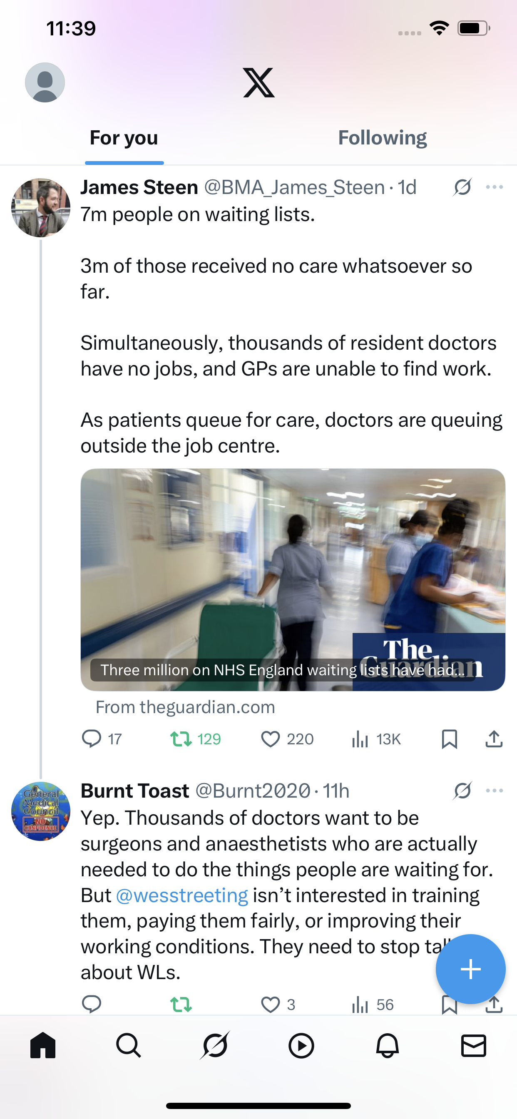Share James Steen's post
Image resolution: width=517 pixels, height=1119 pixels.
pyautogui.click(x=494, y=739)
